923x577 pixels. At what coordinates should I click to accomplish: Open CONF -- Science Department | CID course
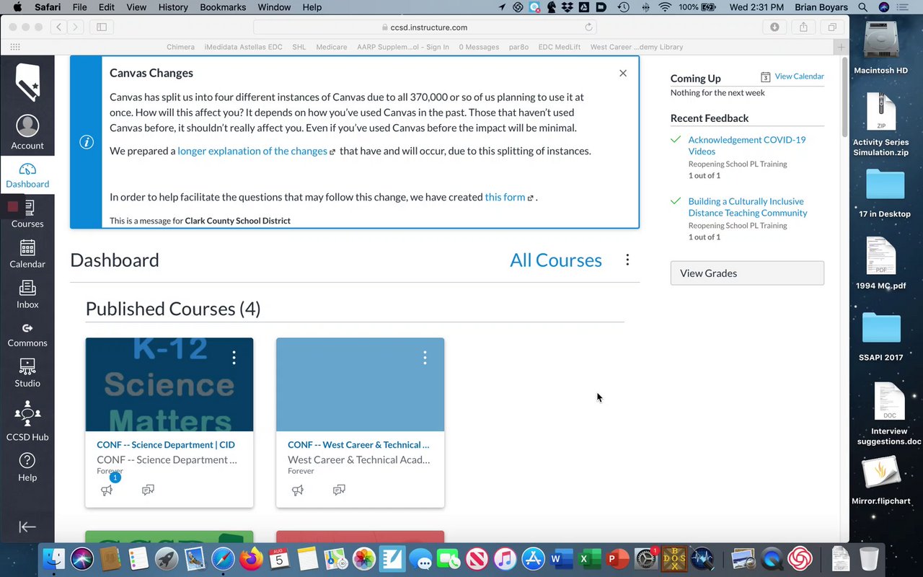166,445
